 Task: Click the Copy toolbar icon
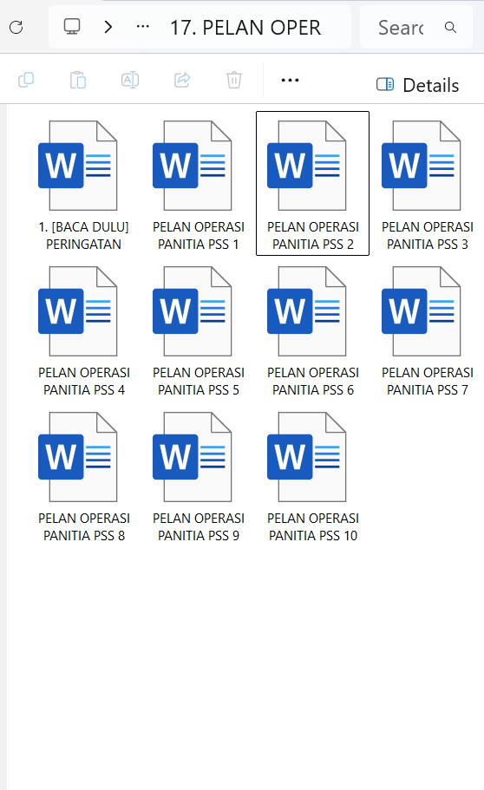coord(26,80)
